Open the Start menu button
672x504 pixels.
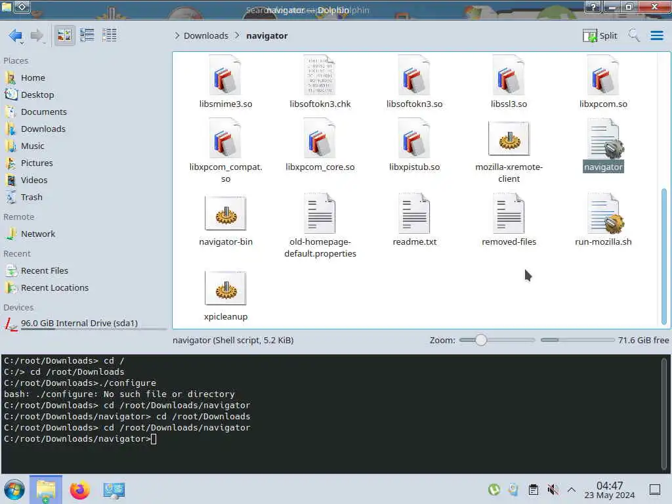pyautogui.click(x=14, y=490)
